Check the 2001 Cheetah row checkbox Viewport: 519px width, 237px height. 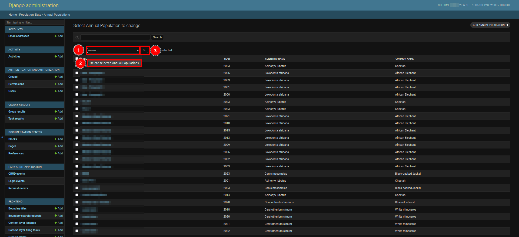click(x=77, y=181)
